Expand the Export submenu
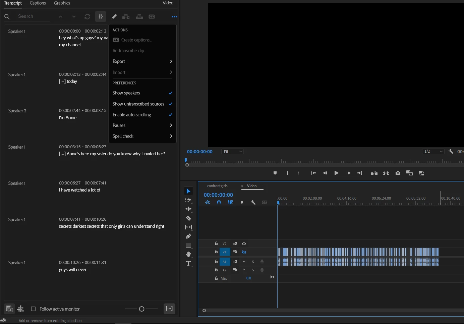The width and height of the screenshot is (464, 324). (x=142, y=61)
